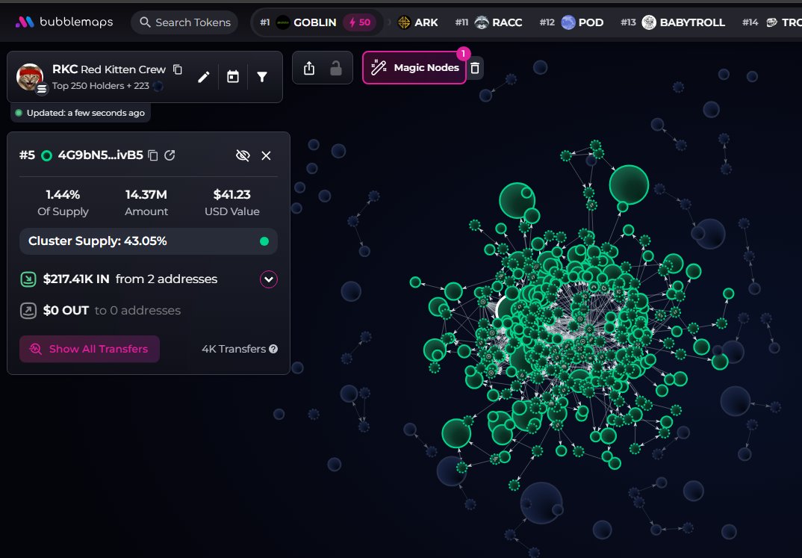Toggle the map lock icon
The image size is (802, 558).
click(x=335, y=68)
